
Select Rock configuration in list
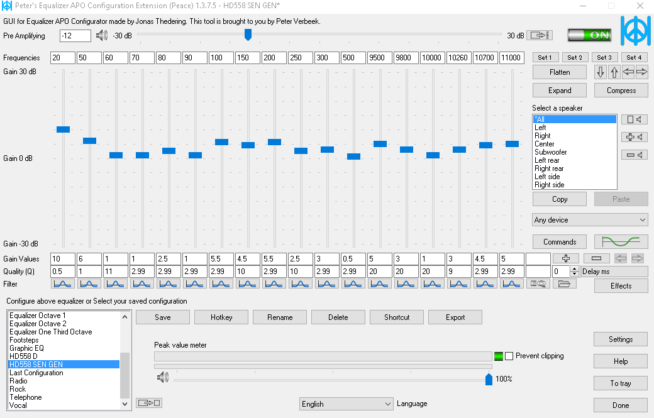tap(64, 389)
